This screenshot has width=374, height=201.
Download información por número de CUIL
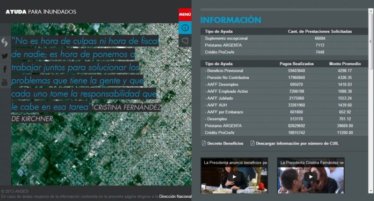click(x=297, y=144)
